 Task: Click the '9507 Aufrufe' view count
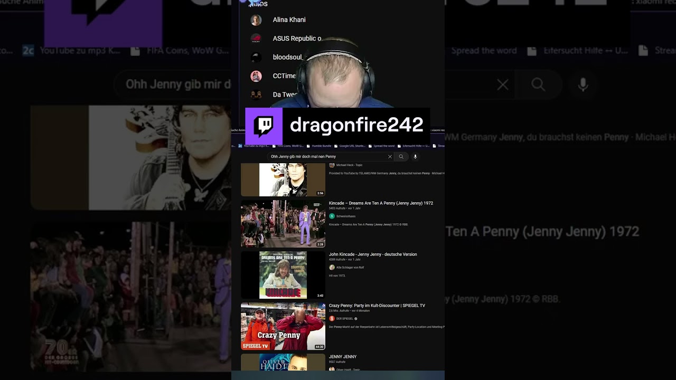tap(337, 362)
